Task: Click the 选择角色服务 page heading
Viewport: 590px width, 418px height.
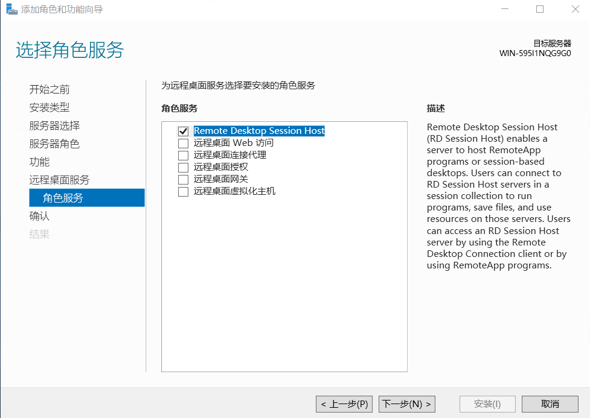Action: (x=70, y=49)
